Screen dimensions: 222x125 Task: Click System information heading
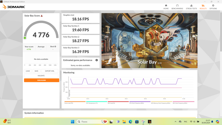click(x=34, y=113)
